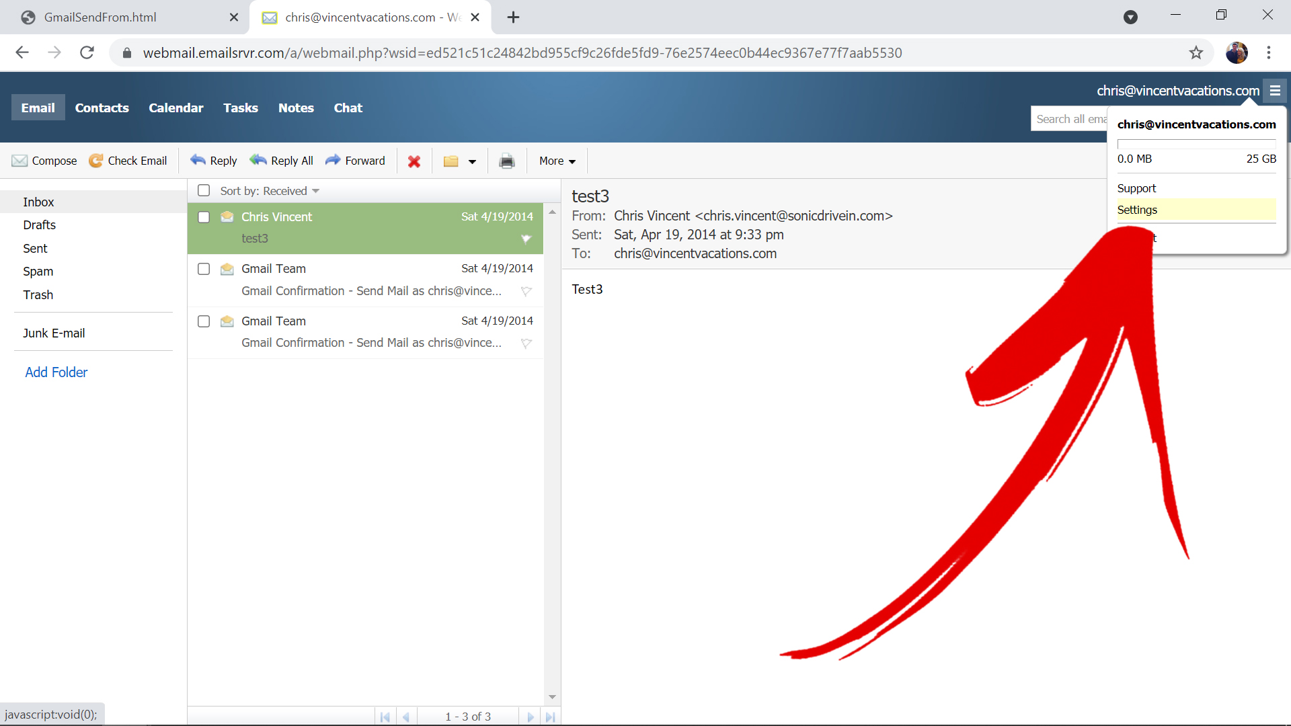Click envelope icon of second Gmail Team message
The height and width of the screenshot is (726, 1291).
pos(227,321)
